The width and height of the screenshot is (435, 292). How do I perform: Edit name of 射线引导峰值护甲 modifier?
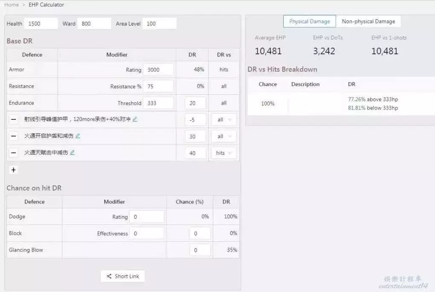(x=135, y=119)
